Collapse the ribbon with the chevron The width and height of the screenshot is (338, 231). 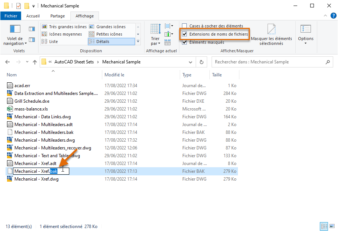click(x=325, y=16)
